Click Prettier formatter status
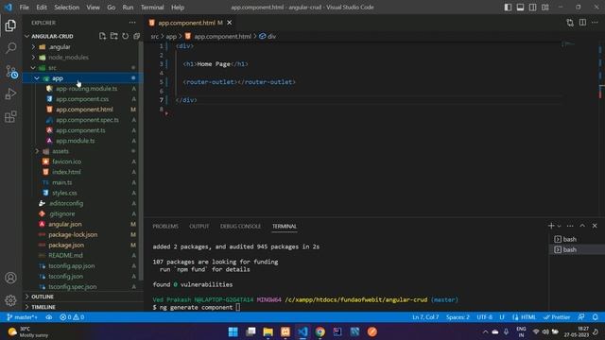The image size is (605, 340). point(557,317)
